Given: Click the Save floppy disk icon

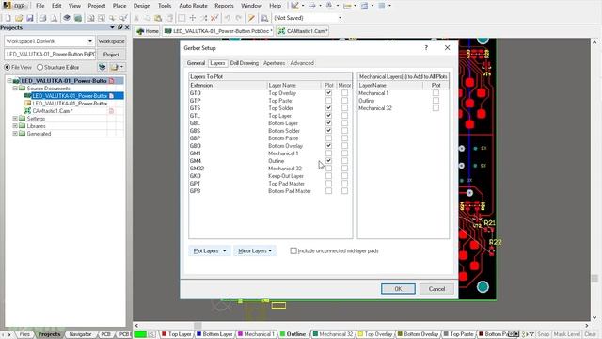Looking at the screenshot, I should click(30, 18).
